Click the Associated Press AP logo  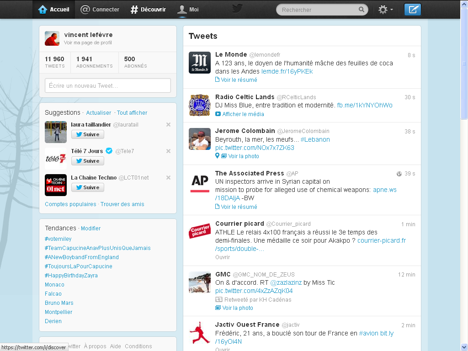click(x=200, y=183)
